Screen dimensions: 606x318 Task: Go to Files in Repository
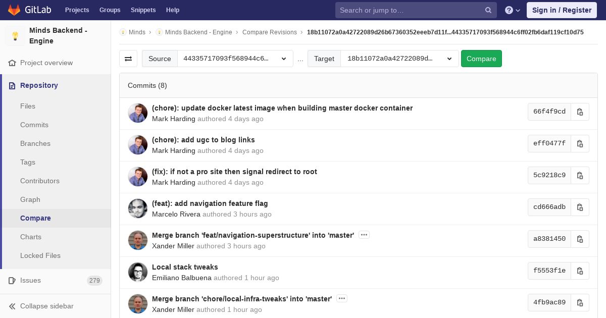[28, 107]
